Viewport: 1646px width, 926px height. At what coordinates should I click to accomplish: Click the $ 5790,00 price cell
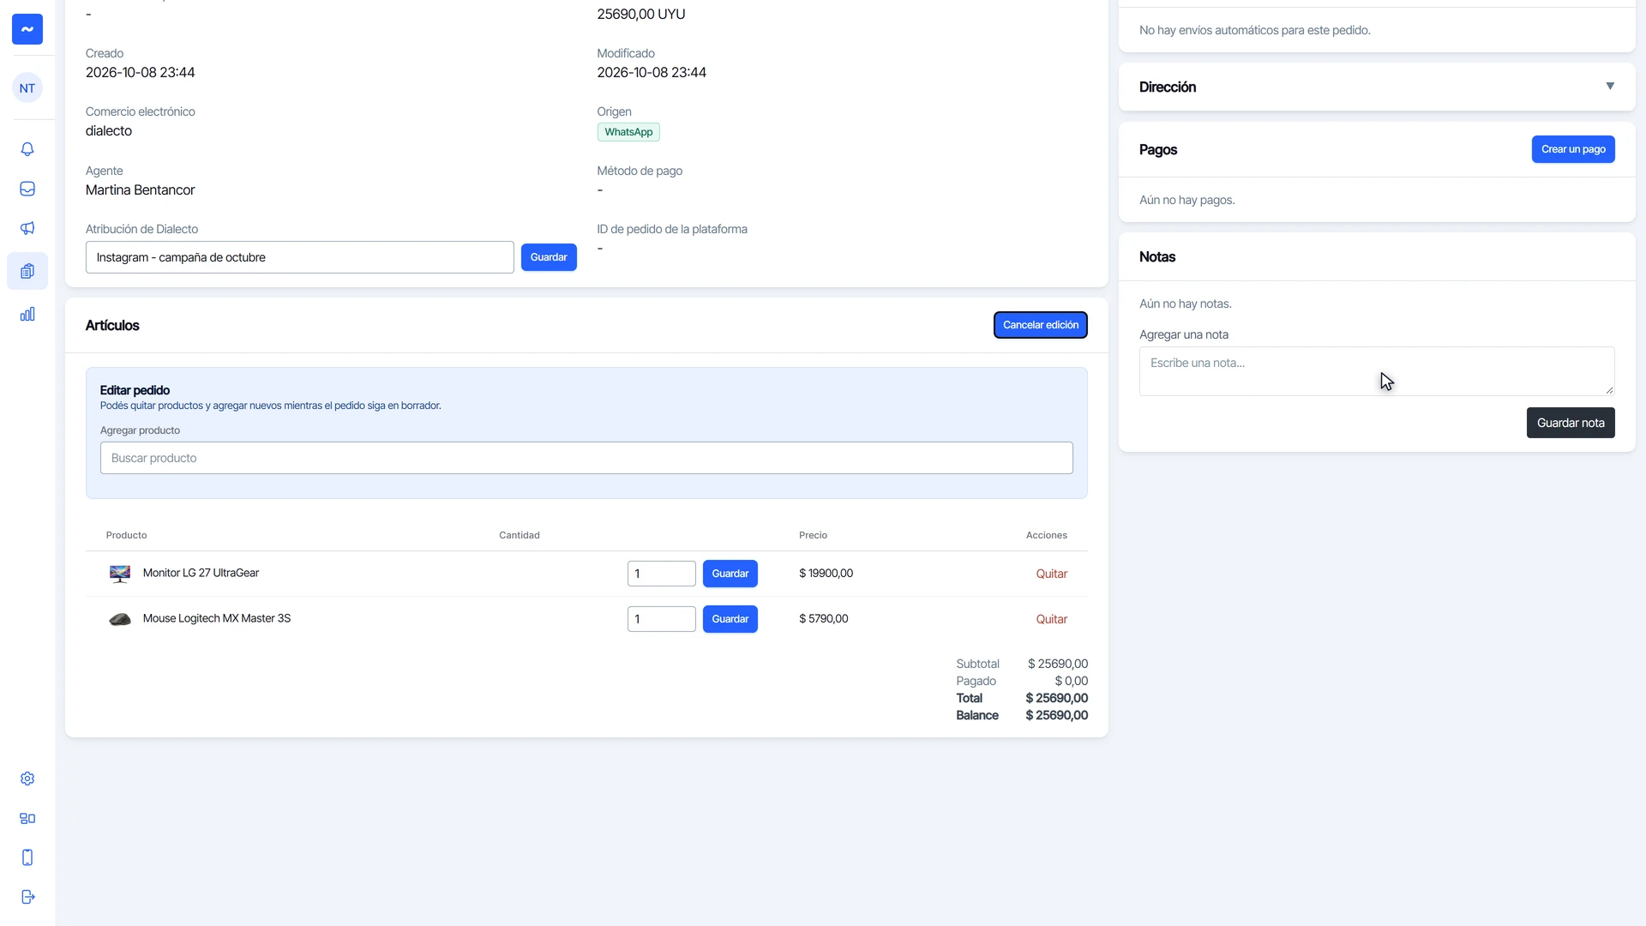pos(823,618)
